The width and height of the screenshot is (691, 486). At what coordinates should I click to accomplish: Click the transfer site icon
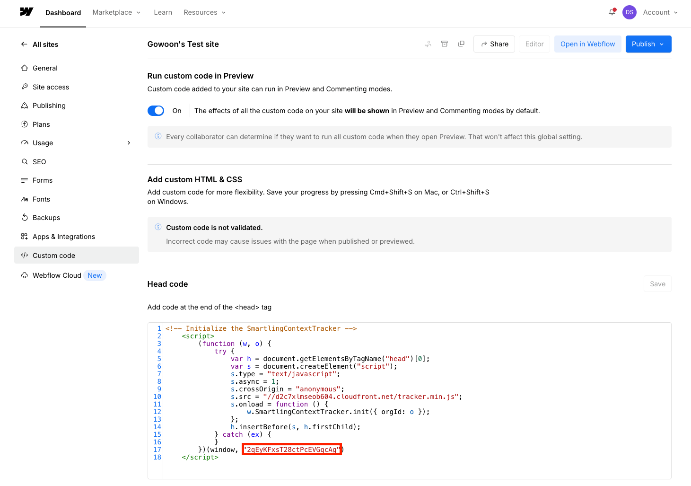tap(428, 44)
